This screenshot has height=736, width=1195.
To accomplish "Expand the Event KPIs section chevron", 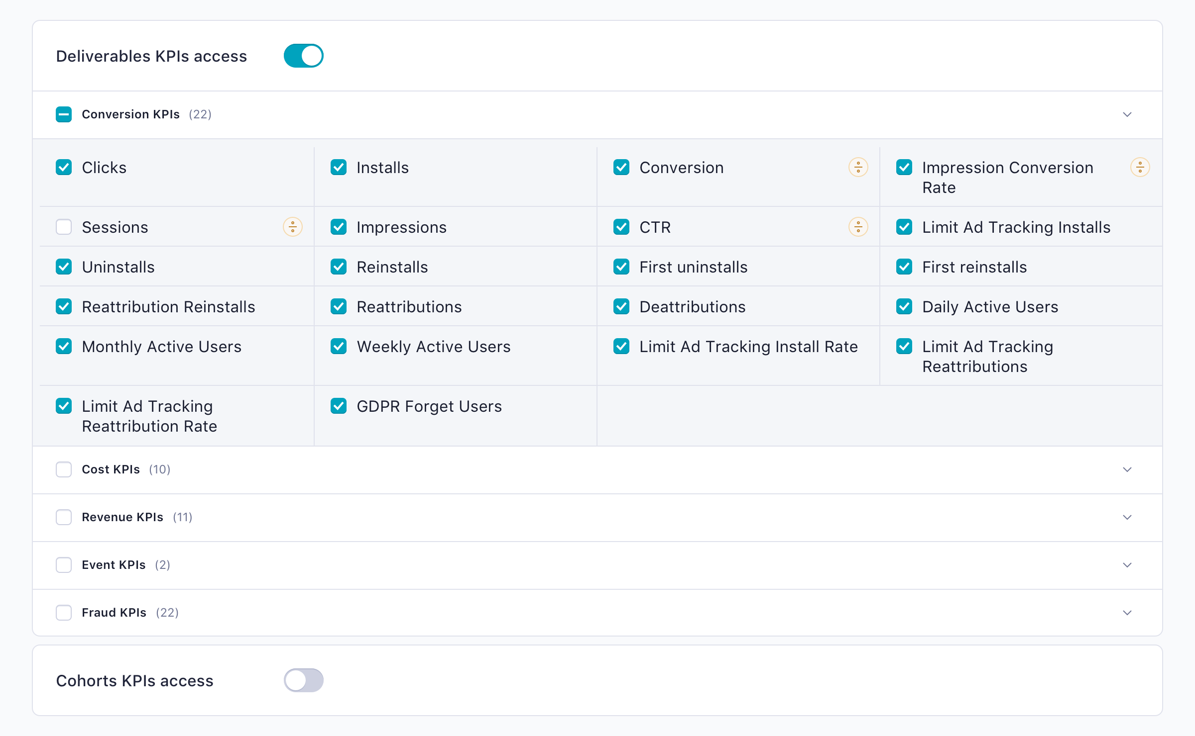I will tap(1127, 565).
